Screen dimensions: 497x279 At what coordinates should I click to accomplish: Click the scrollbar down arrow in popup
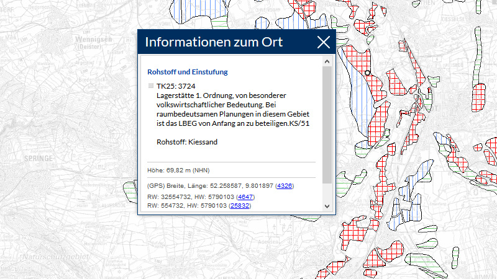coord(327,205)
